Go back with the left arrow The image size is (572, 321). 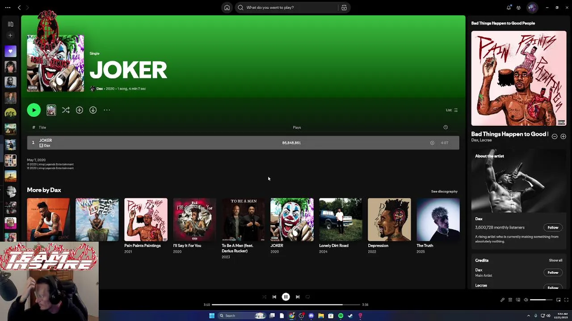[19, 8]
